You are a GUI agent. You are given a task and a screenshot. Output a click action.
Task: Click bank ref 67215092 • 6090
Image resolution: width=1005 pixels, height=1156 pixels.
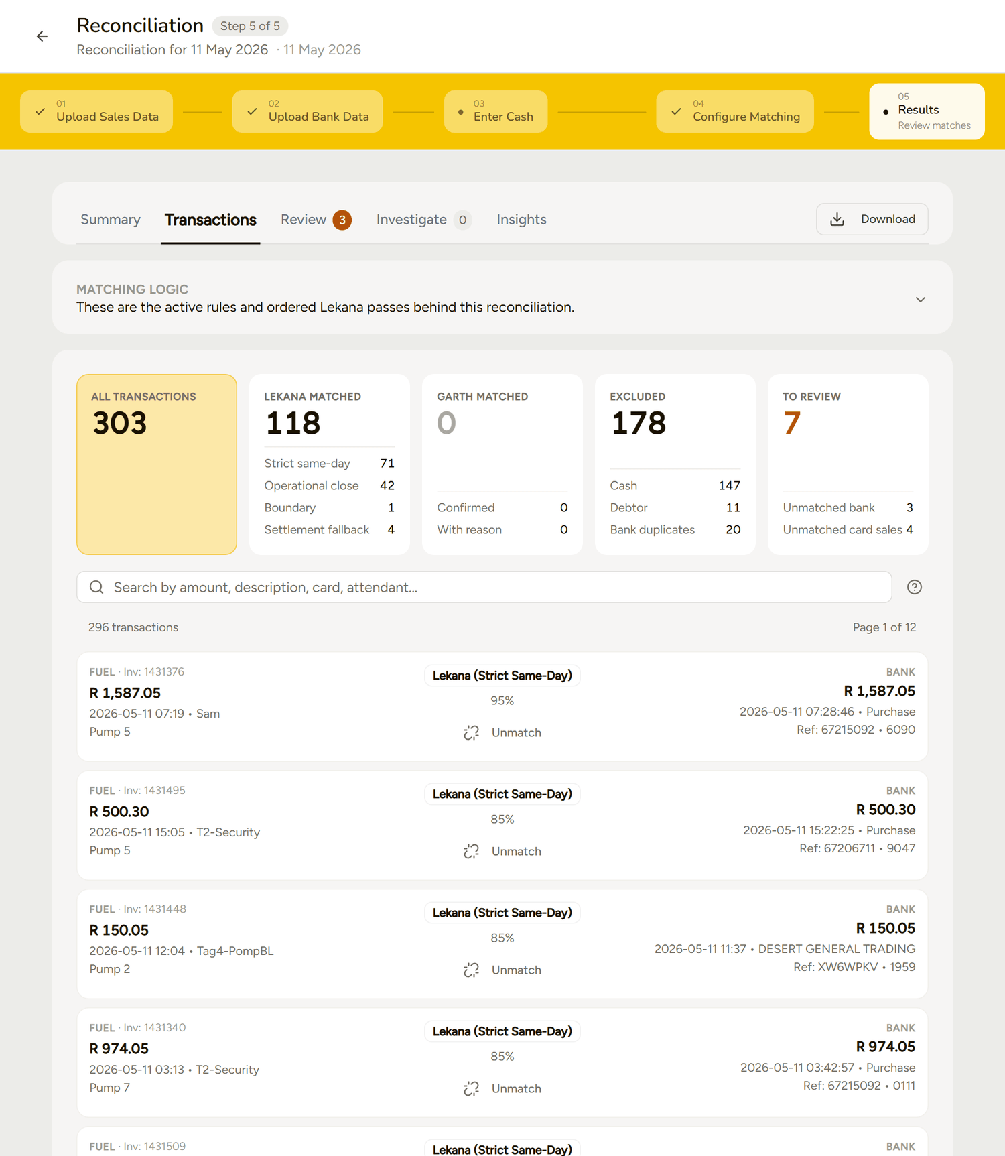(856, 730)
